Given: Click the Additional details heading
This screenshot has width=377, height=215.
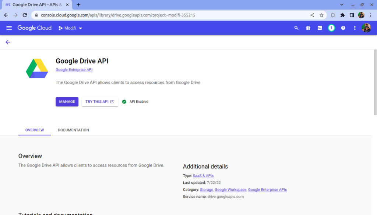Looking at the screenshot, I should (205, 167).
